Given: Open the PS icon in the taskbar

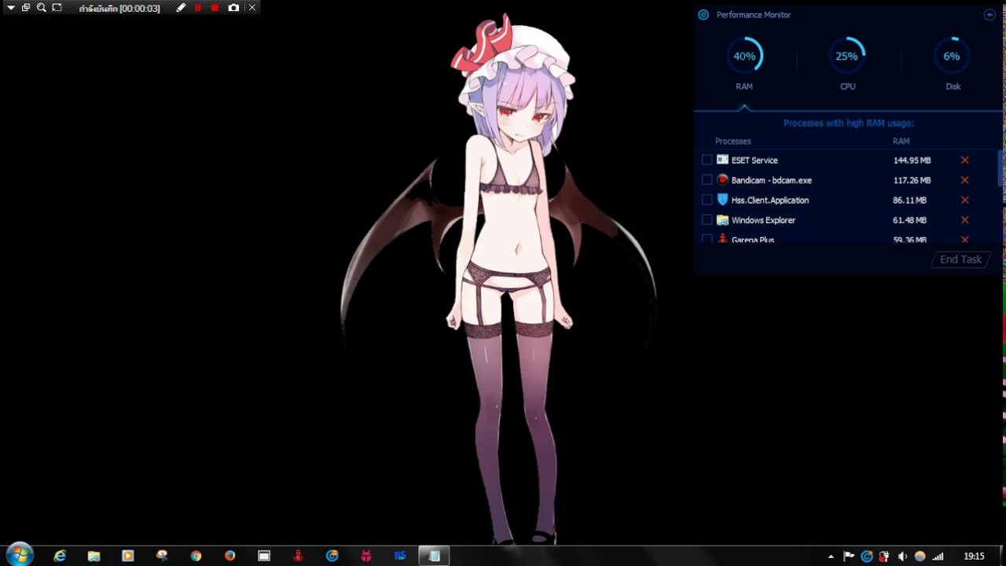Looking at the screenshot, I should [x=400, y=556].
